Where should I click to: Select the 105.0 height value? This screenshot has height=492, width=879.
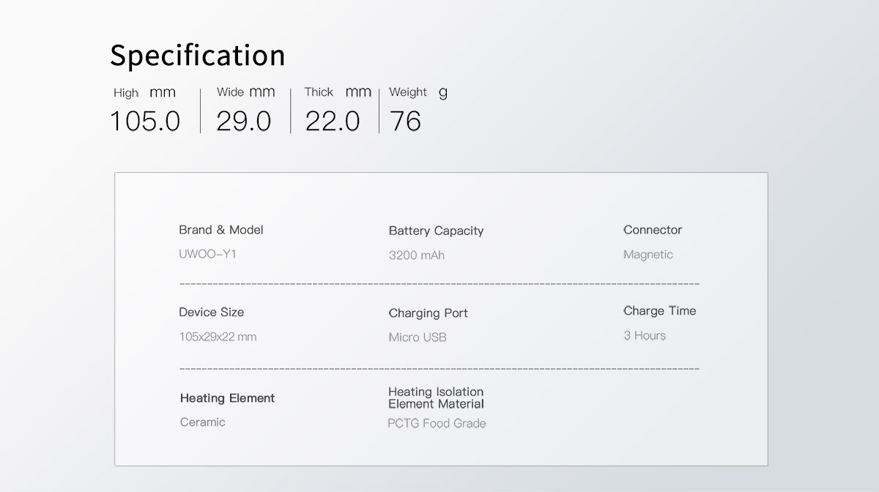click(x=145, y=121)
